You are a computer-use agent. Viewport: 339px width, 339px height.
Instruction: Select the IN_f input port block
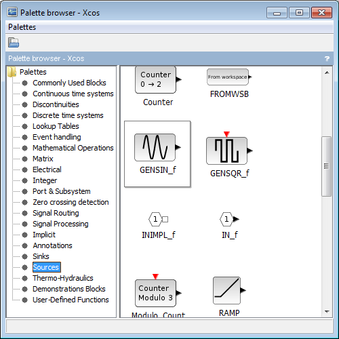(x=229, y=219)
